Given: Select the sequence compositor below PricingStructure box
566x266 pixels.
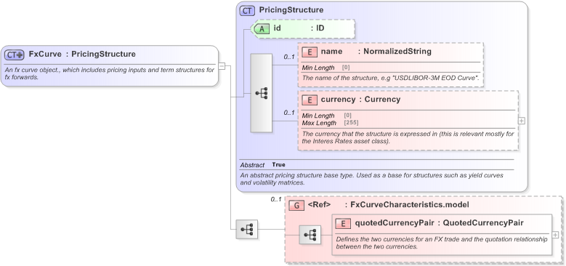Looking at the screenshot, I should [247, 229].
